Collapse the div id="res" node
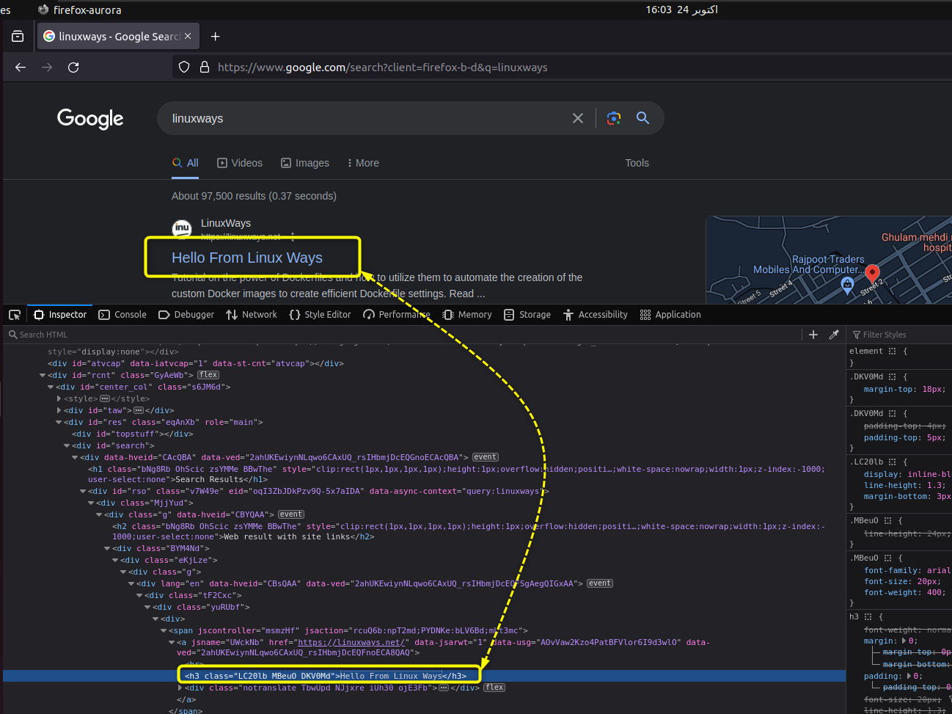 pos(59,422)
